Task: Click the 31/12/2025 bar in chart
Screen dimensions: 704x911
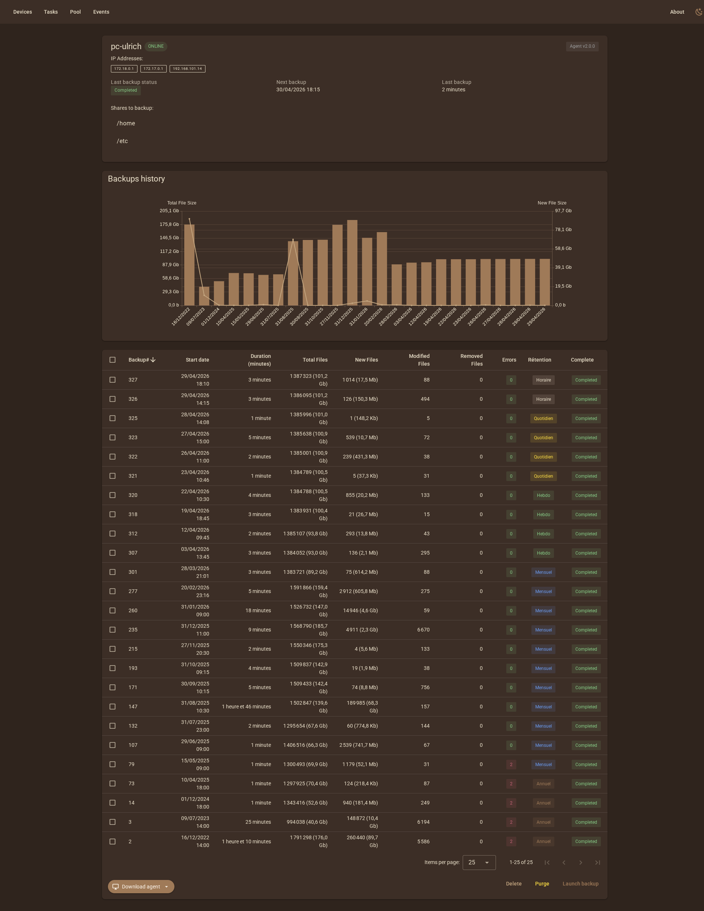Action: click(x=352, y=263)
